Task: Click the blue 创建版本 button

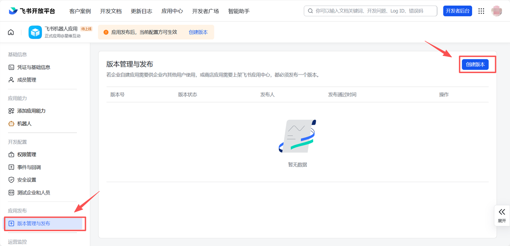Action: click(x=475, y=64)
